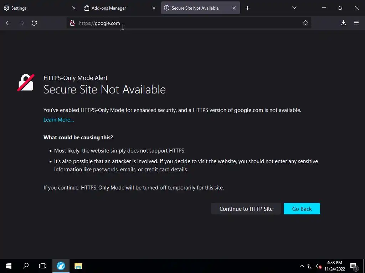Expand the list all tabs chevron

(x=294, y=8)
